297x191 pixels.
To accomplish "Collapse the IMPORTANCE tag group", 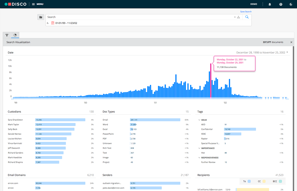I will [x=199, y=148].
